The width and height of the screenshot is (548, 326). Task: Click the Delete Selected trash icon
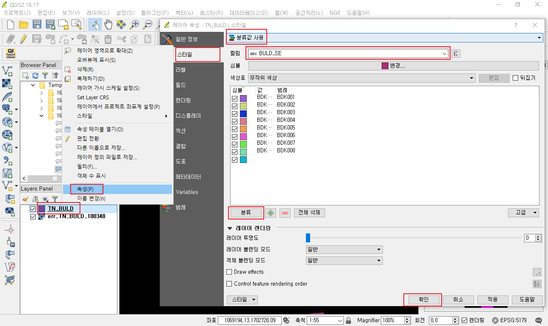[108, 39]
